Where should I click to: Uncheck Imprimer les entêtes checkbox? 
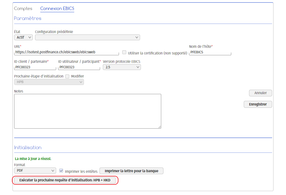(x=61, y=171)
